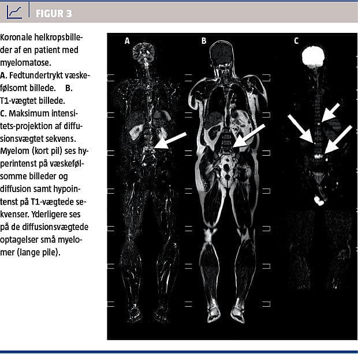Click caption line 'sionsvægtet sekvens.'
The width and height of the screenshot is (358, 354).
38,138
